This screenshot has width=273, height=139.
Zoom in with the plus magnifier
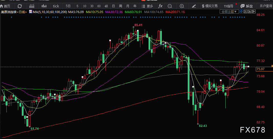(182, 6)
